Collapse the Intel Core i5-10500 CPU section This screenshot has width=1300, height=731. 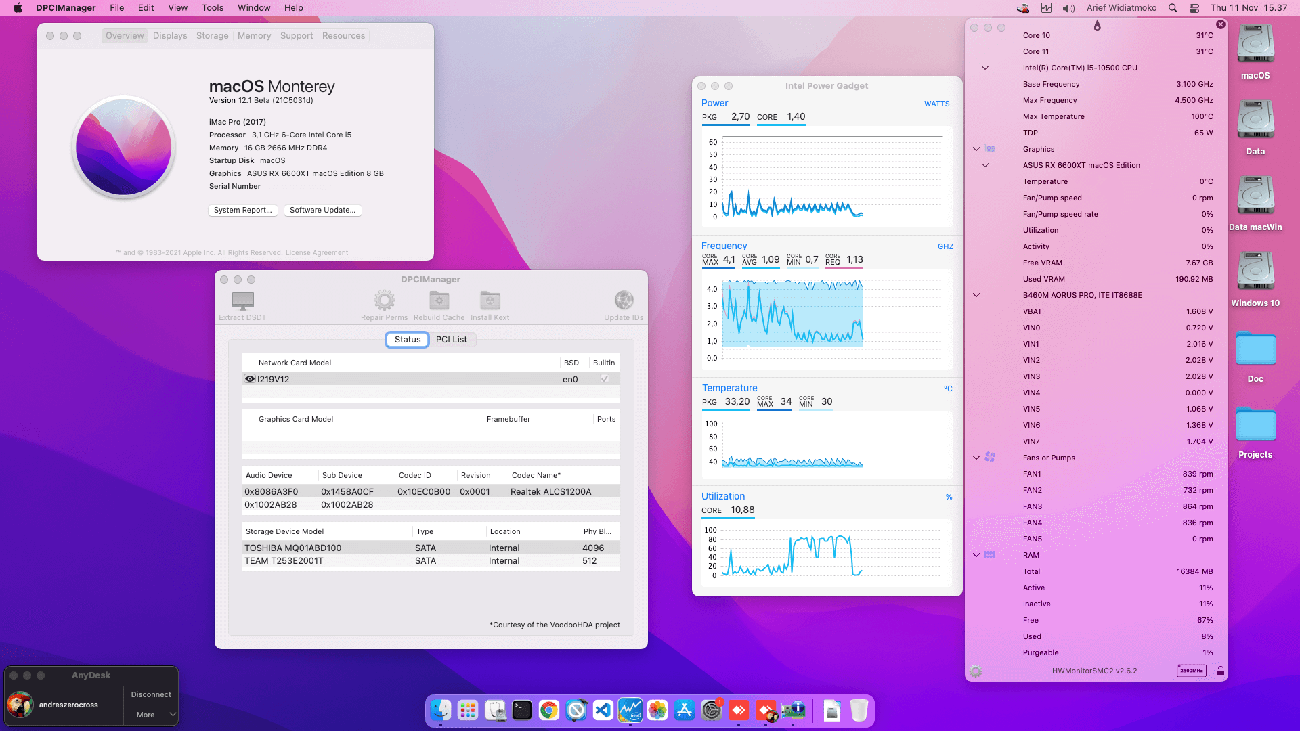[985, 68]
